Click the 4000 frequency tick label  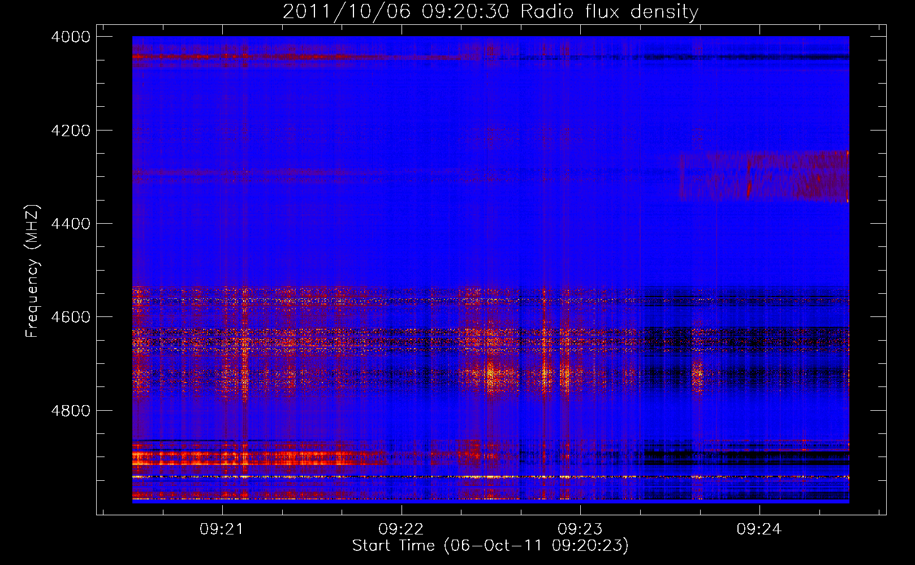point(70,37)
